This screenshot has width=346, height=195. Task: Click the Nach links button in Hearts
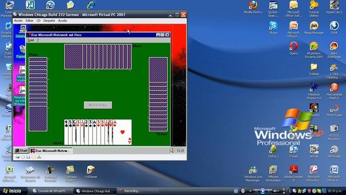98,105
